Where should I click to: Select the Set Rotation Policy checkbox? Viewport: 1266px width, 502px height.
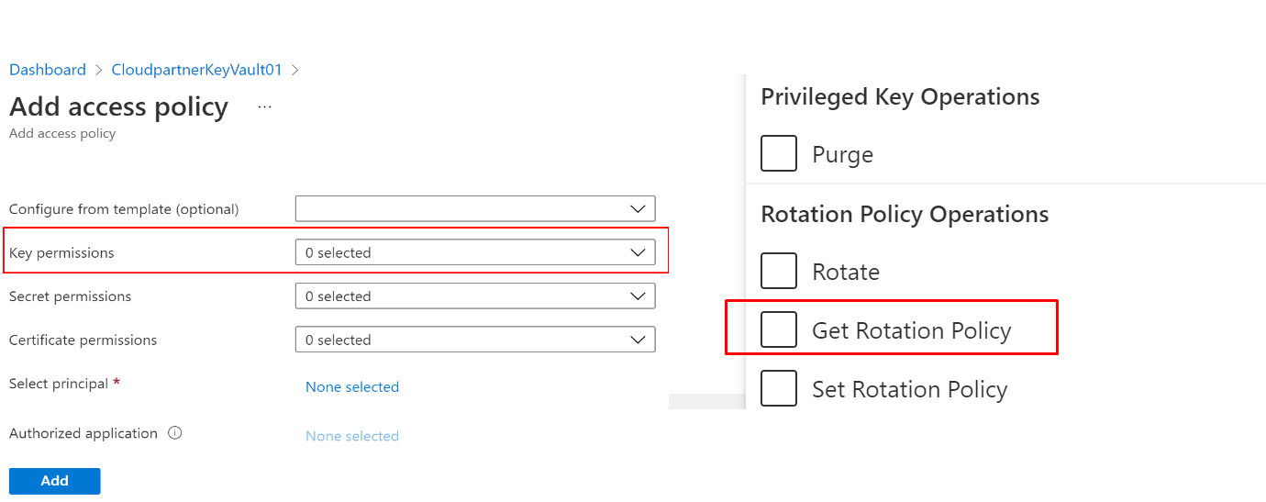click(x=779, y=388)
